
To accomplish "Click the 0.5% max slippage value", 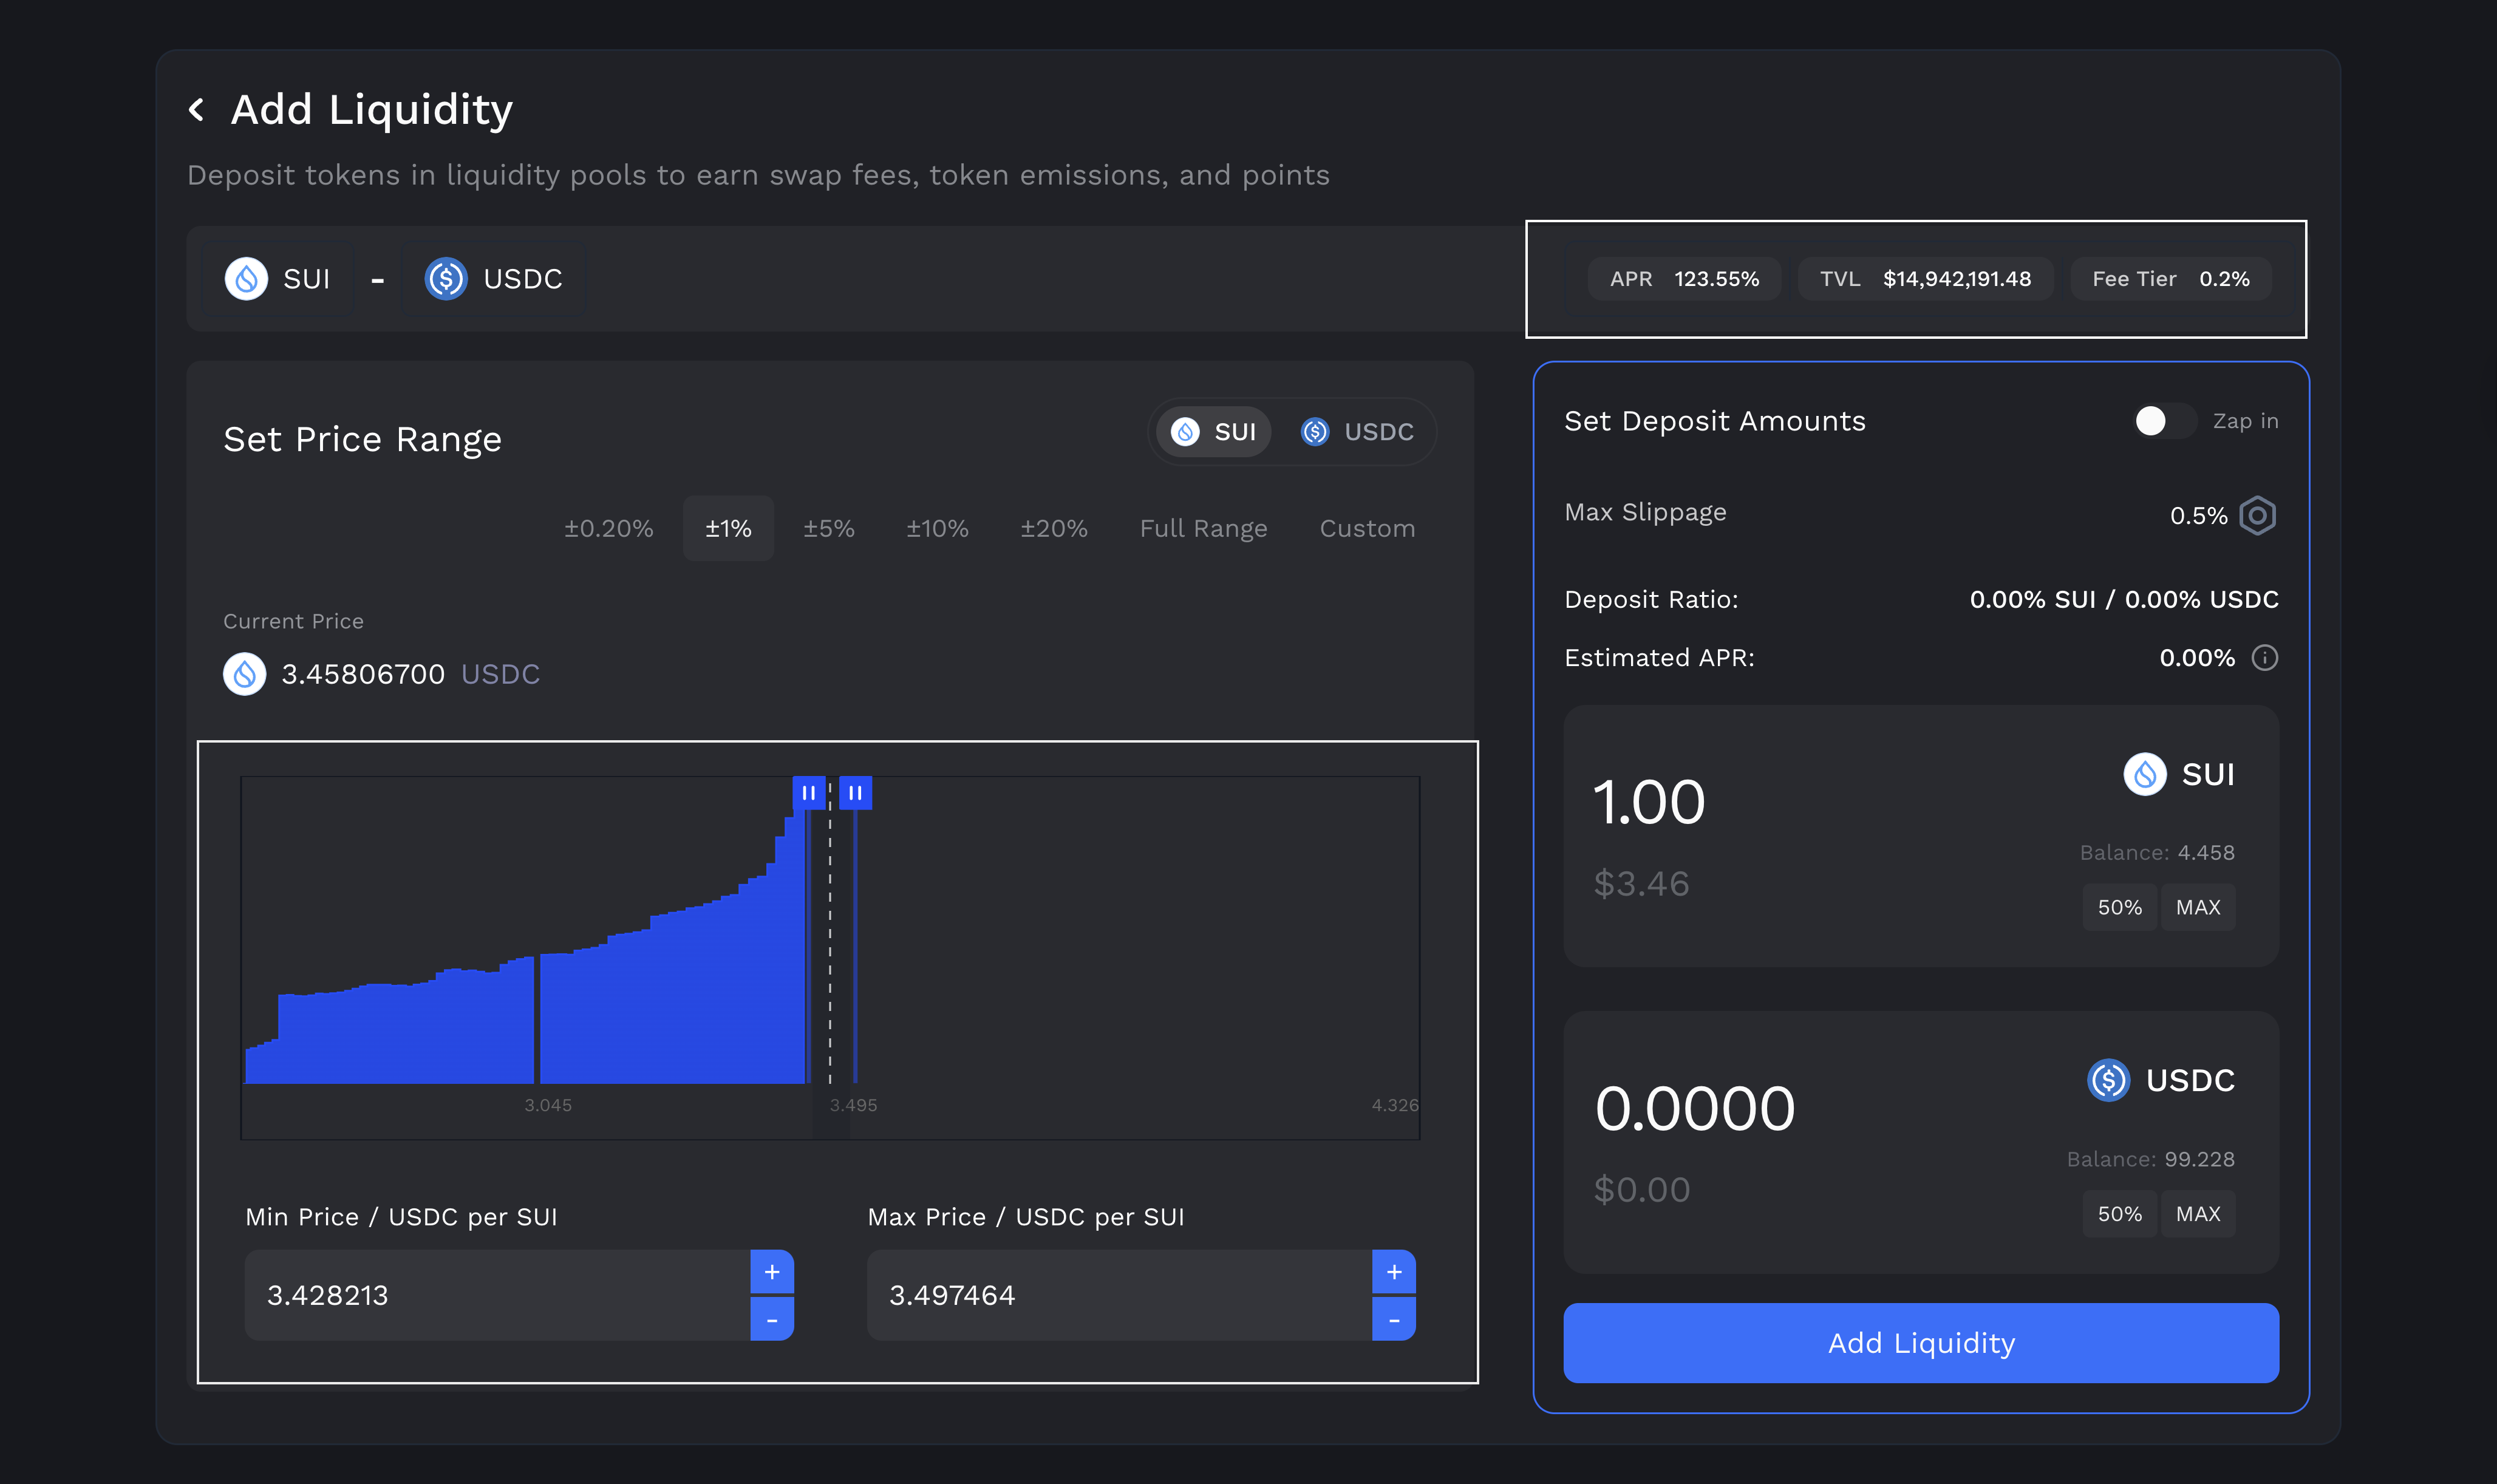I will click(2198, 516).
